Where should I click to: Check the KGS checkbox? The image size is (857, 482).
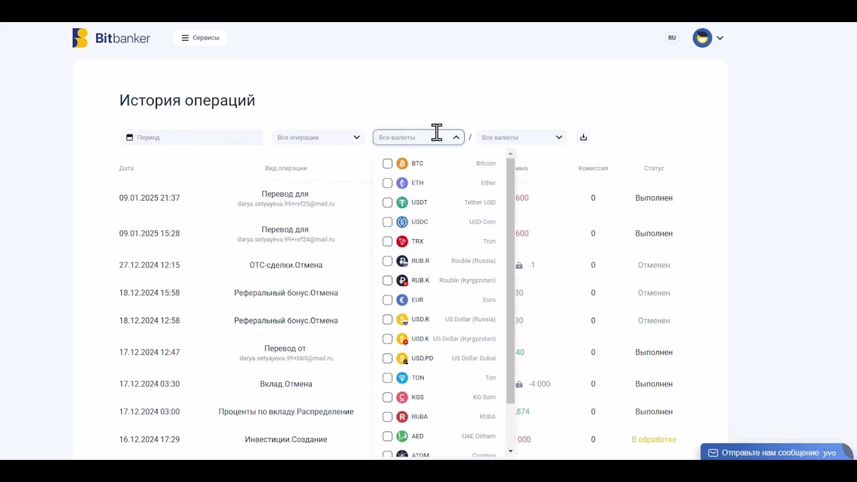(x=388, y=397)
